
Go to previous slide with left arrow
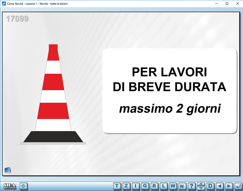220,186
